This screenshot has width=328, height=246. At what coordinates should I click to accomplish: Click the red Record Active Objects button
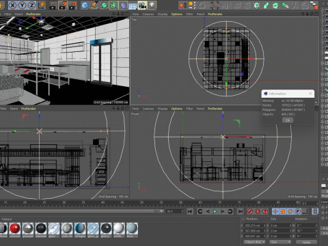(x=250, y=211)
